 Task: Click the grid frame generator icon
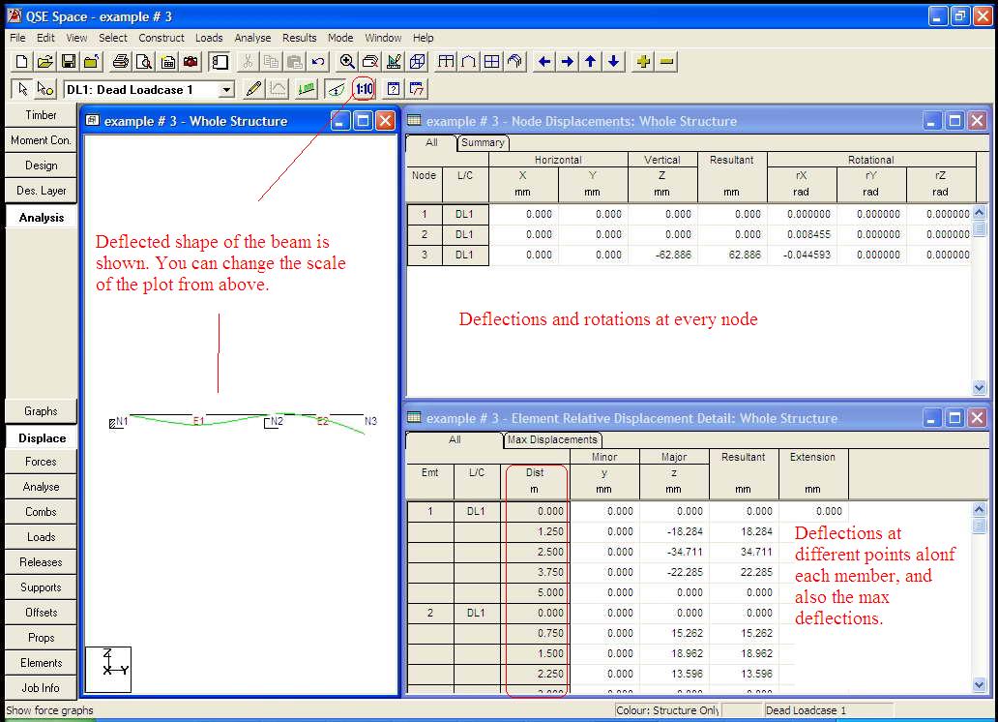point(491,62)
